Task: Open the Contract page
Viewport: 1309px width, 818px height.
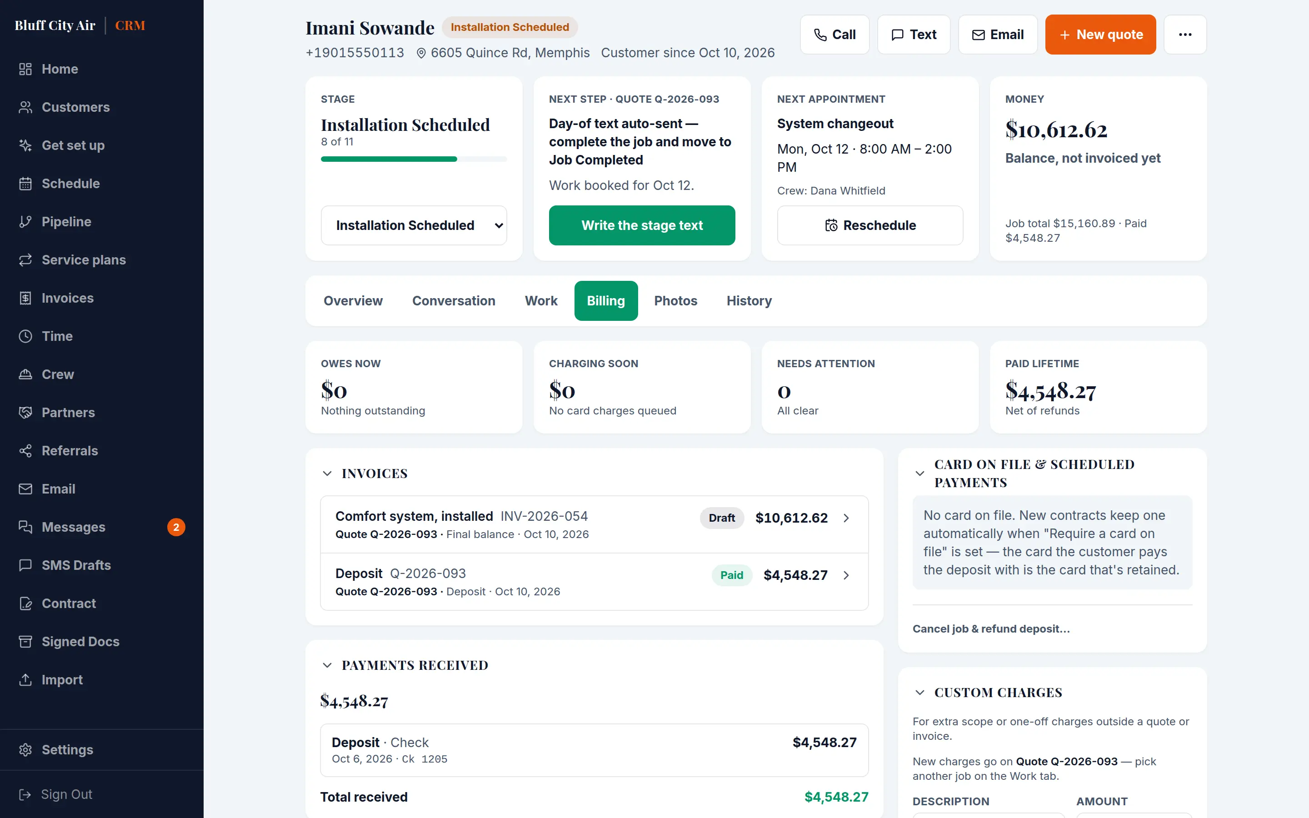Action: point(102,603)
